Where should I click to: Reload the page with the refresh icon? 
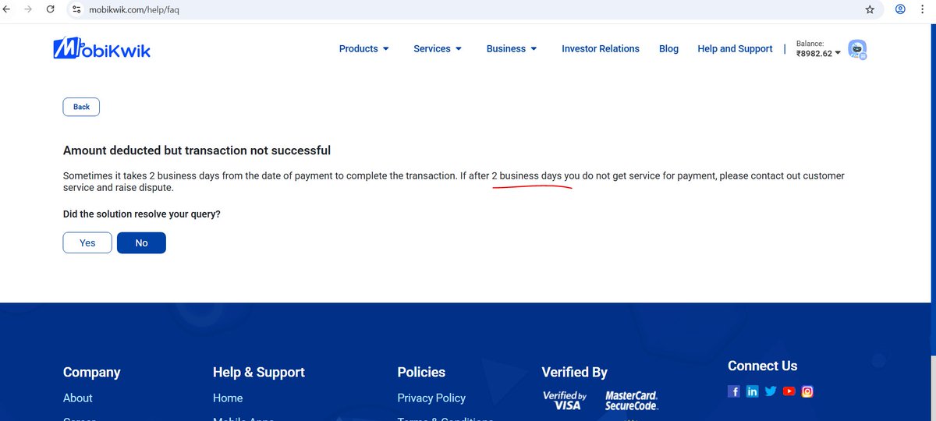coord(51,10)
